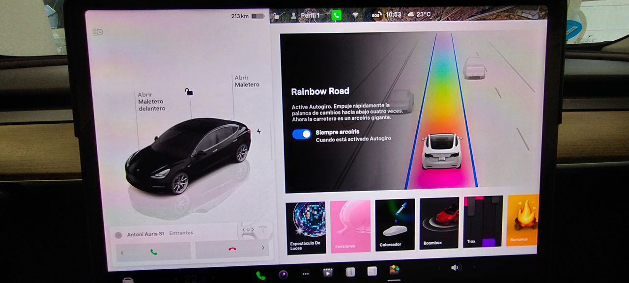Open the Espectáculo De Luces thumbnail
Viewport: 629px width, 283px height.
coord(306,227)
